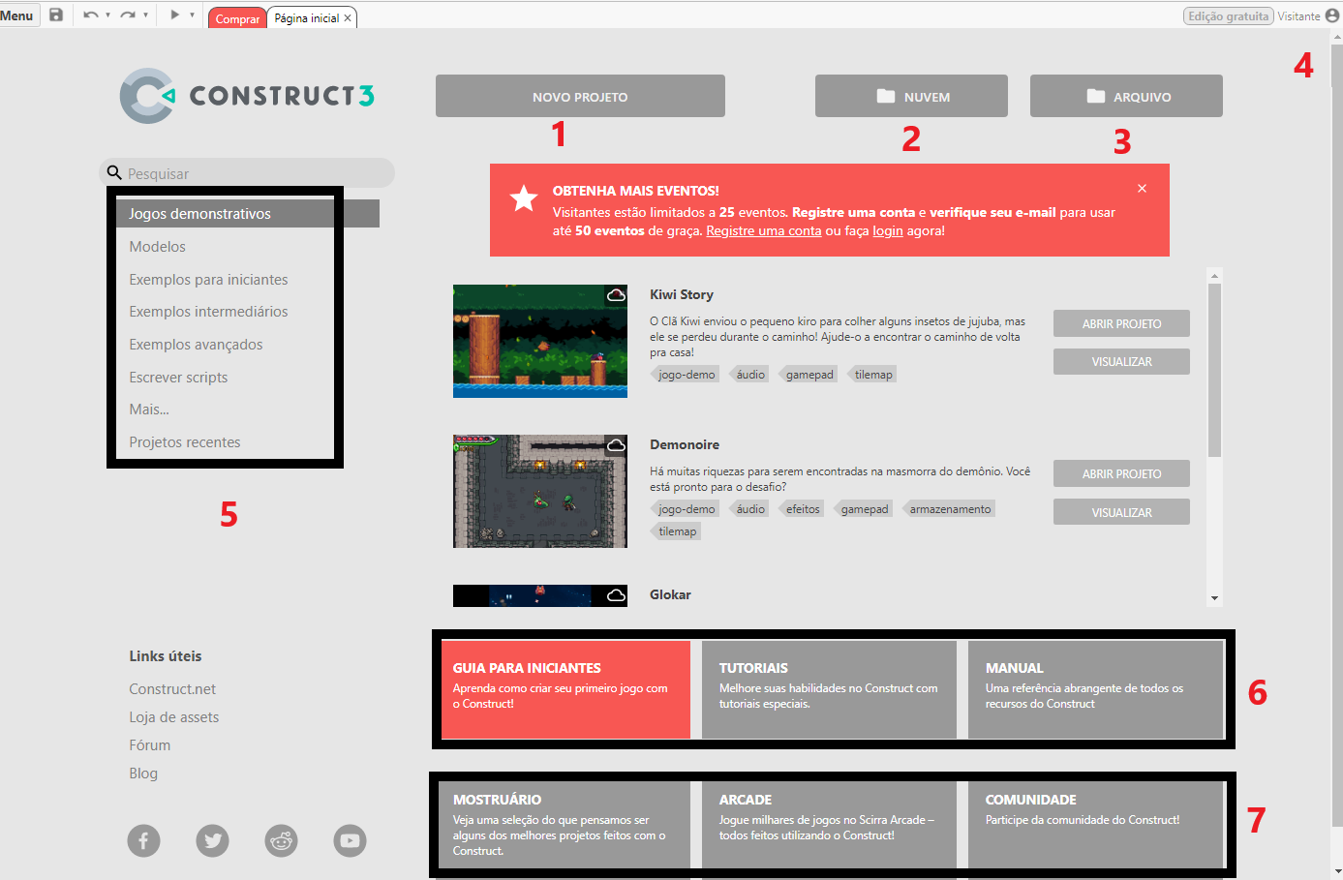Click the project list scrollbar thumb
This screenshot has height=880, width=1343.
tap(1214, 370)
